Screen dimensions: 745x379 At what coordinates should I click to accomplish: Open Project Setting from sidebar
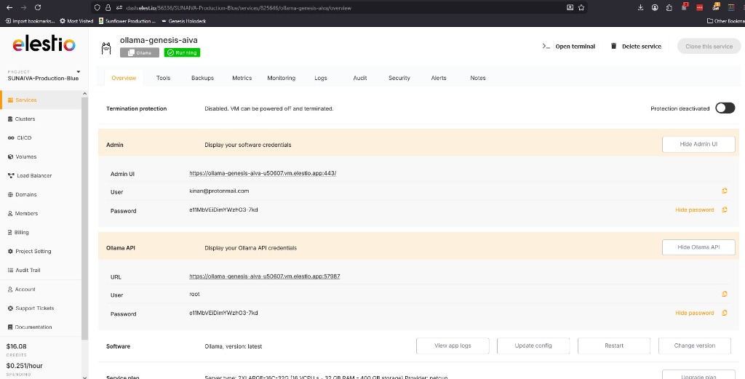point(33,252)
